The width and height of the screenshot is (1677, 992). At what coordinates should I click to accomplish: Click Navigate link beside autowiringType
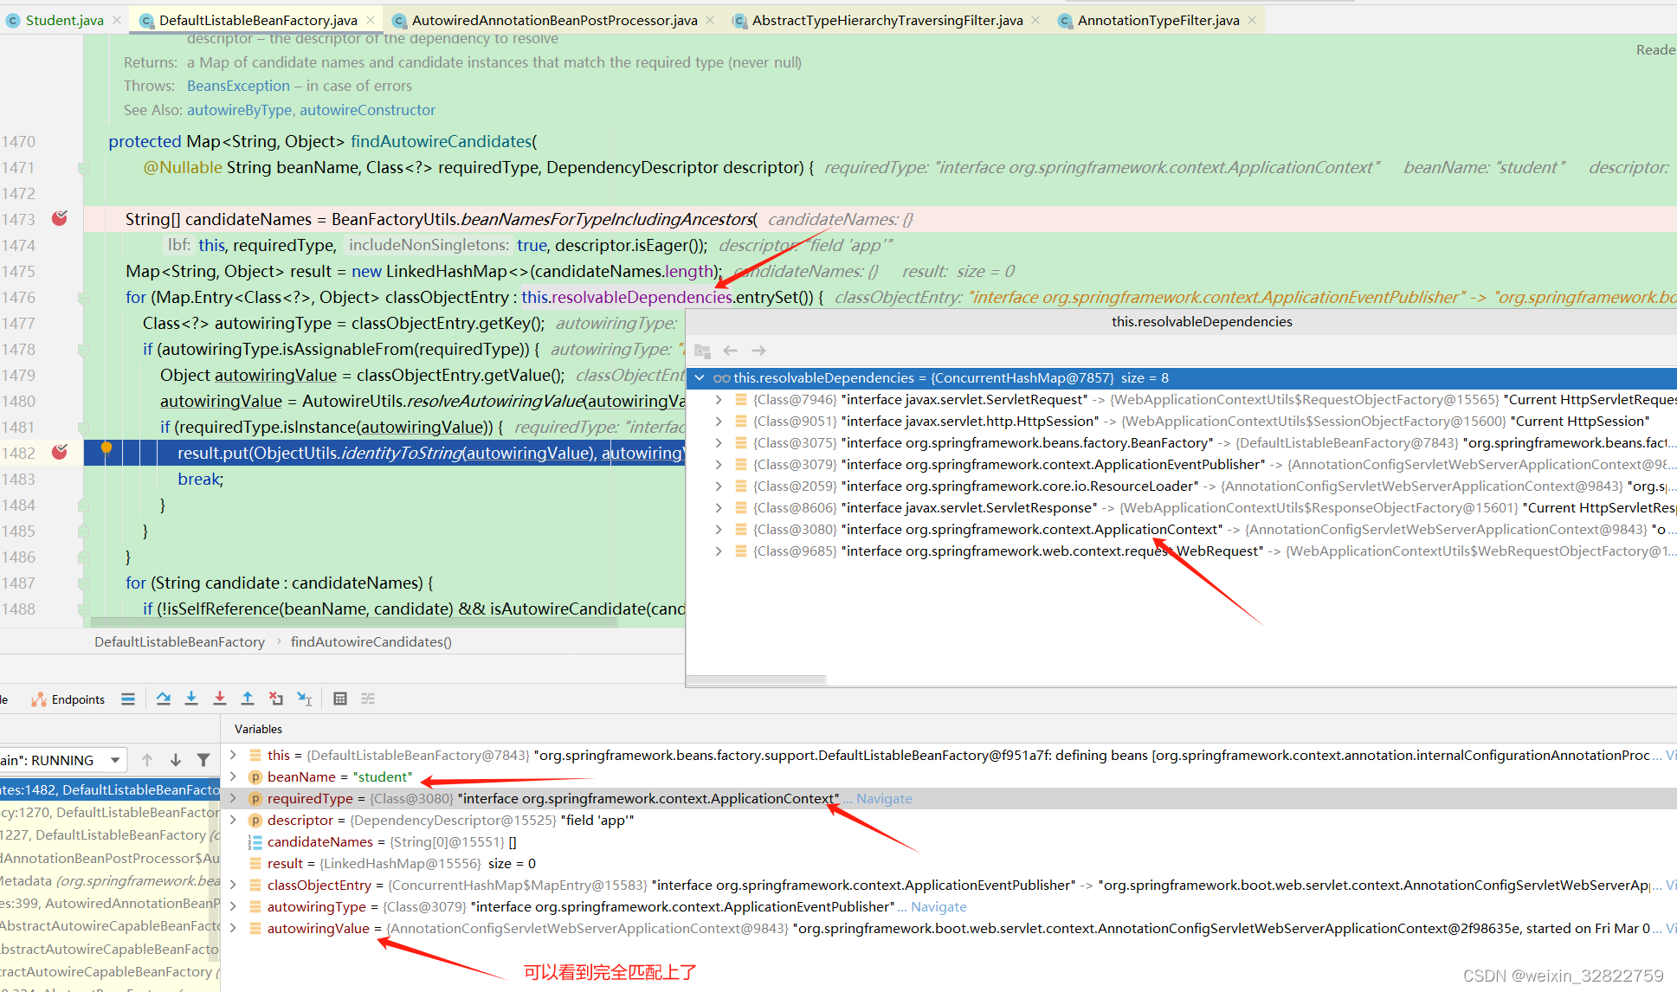coord(938,906)
